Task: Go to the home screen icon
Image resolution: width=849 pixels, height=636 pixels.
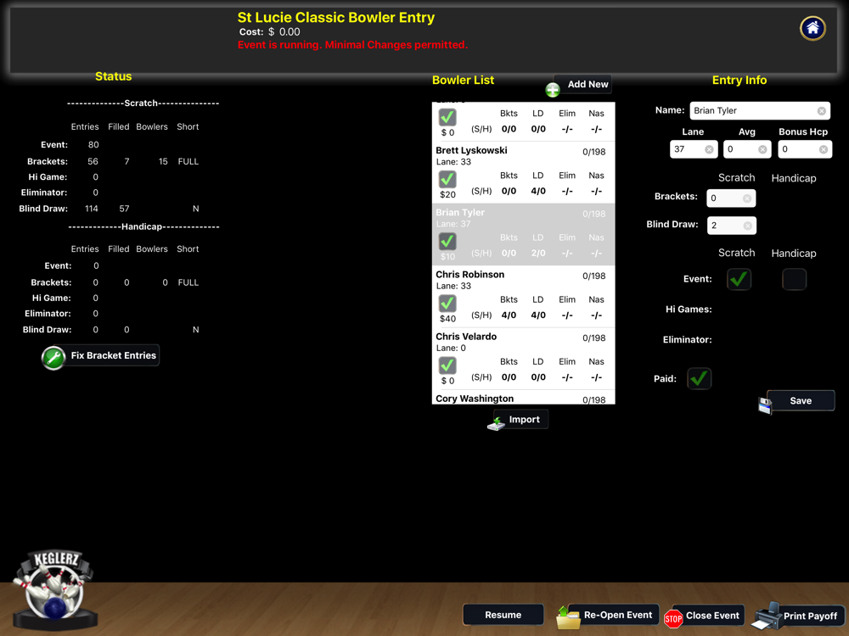Action: coord(812,28)
